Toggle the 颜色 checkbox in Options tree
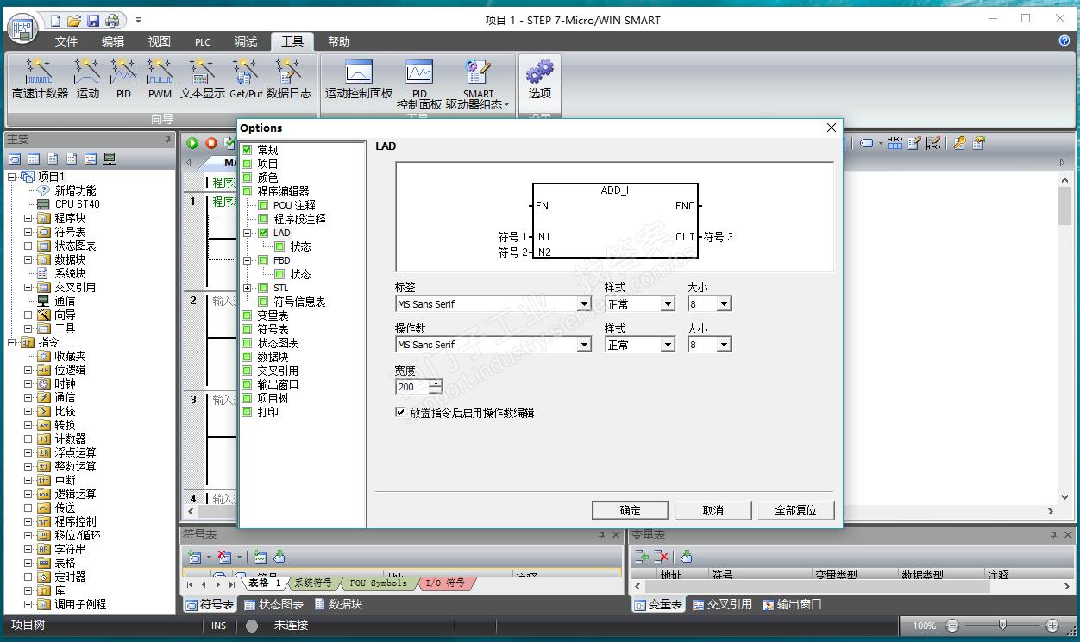Viewport: 1080px width, 642px height. [x=248, y=178]
